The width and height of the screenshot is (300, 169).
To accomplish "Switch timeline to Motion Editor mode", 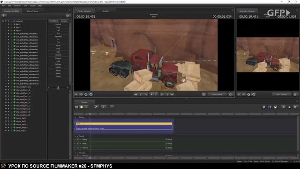I will pyautogui.click(x=82, y=107).
